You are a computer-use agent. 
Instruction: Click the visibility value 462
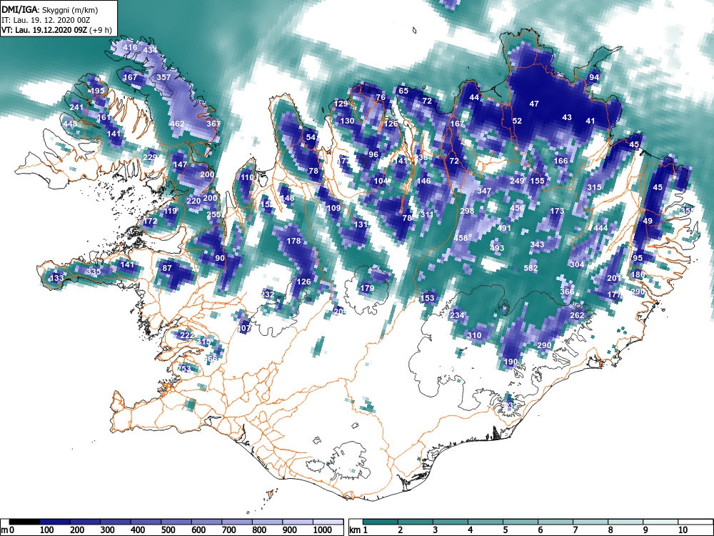[x=176, y=124]
